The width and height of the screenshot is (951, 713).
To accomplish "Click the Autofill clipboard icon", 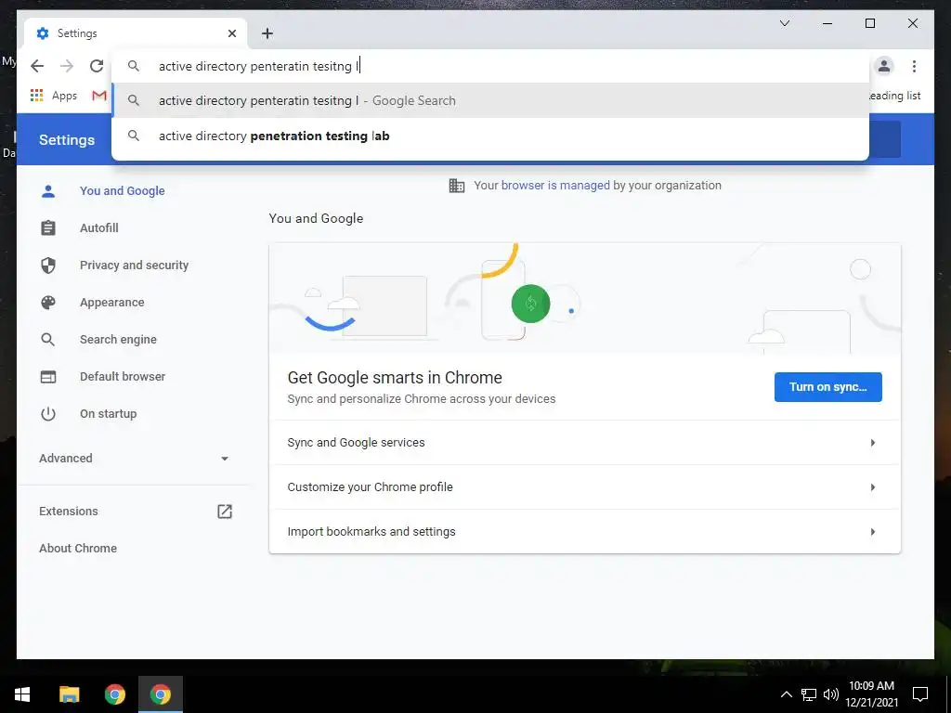I will coord(48,228).
